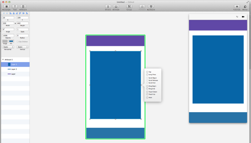251x143 pixels.
Task: Open the Vertical Static dropdown
Action: [x=22, y=47]
